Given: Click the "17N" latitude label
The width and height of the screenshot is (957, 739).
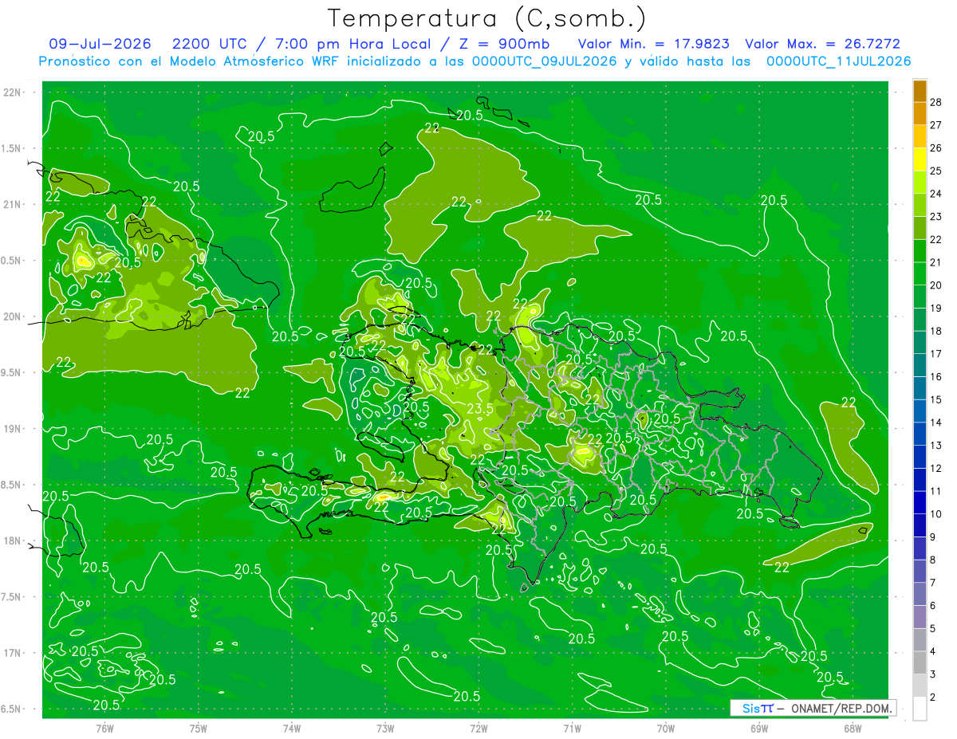Looking at the screenshot, I should [13, 653].
